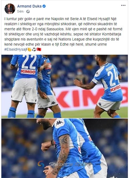Click Armand Duka's profile picture
This screenshot has width=130, height=178.
point(10,9)
